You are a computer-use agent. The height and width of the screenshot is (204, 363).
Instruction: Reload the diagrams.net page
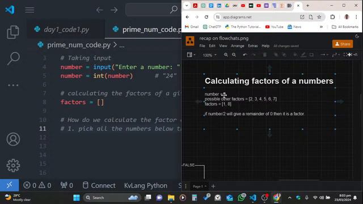point(206,17)
